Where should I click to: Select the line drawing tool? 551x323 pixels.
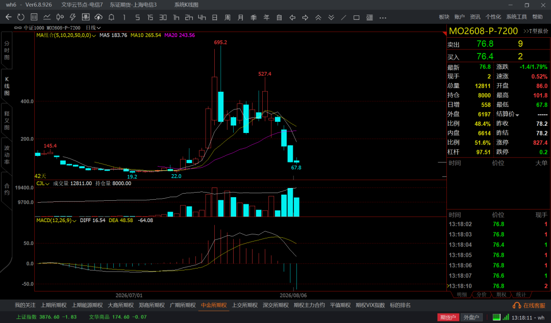(344, 17)
